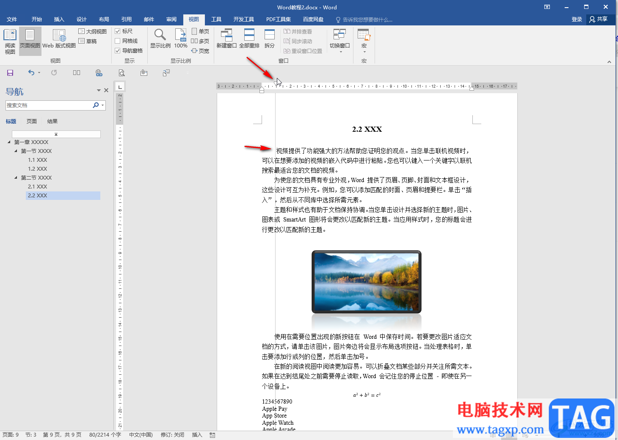Arrange All windows (全部重排)
Viewport: 618px width, 440px height.
[249, 39]
